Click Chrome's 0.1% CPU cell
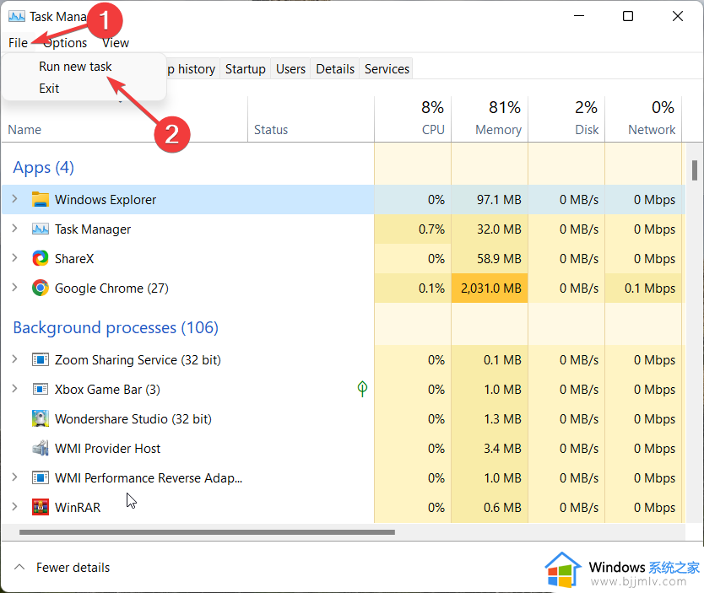This screenshot has height=593, width=704. pos(413,288)
